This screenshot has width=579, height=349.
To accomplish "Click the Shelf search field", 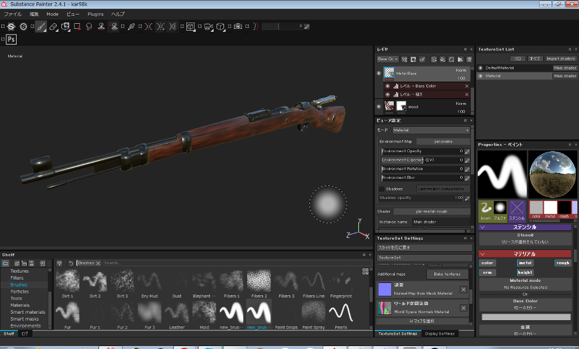I will (236, 263).
